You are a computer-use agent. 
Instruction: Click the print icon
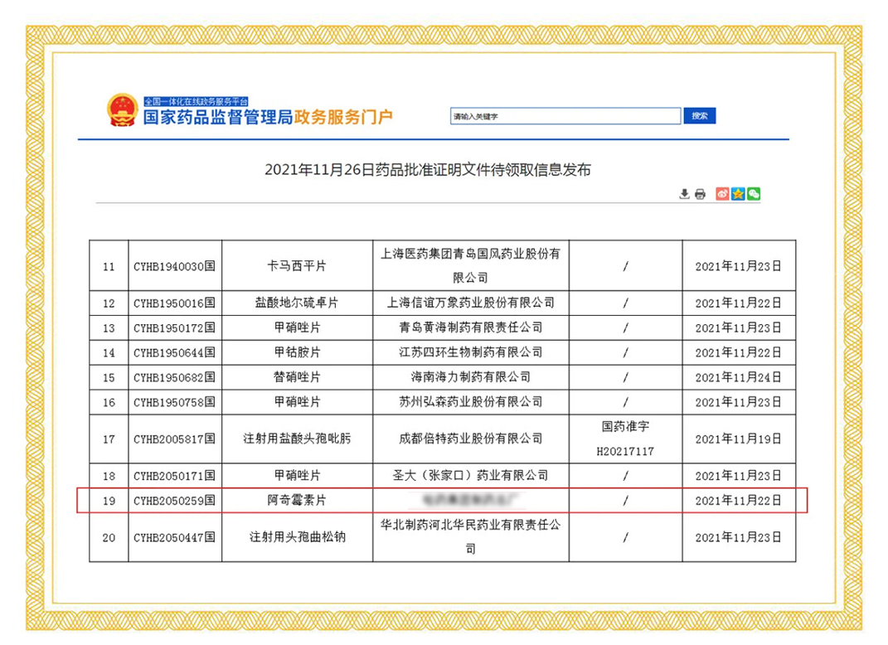pos(700,194)
